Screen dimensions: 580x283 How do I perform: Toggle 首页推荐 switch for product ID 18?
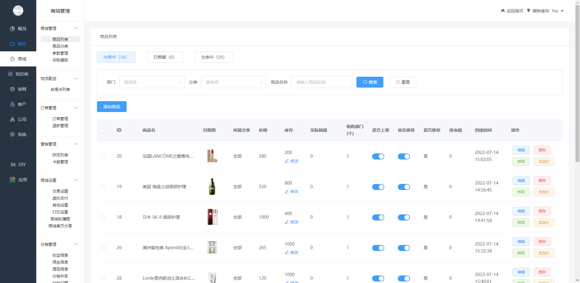coord(404,217)
